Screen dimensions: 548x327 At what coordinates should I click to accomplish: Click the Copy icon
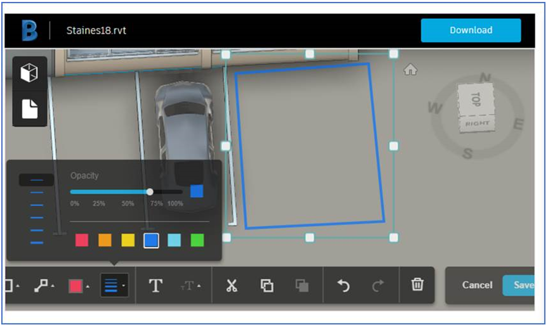click(x=267, y=286)
